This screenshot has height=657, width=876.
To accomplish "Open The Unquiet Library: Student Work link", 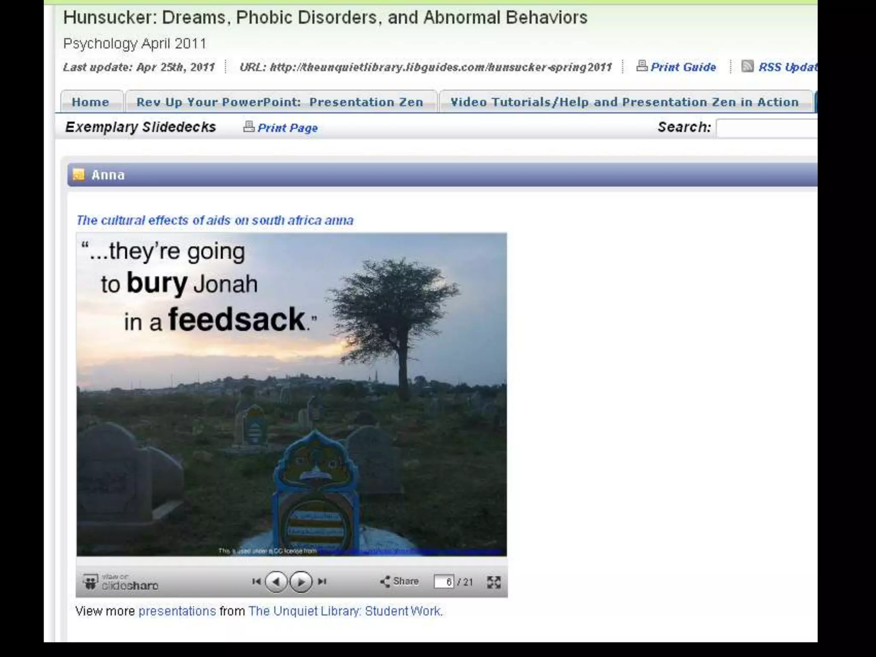I will pyautogui.click(x=345, y=611).
